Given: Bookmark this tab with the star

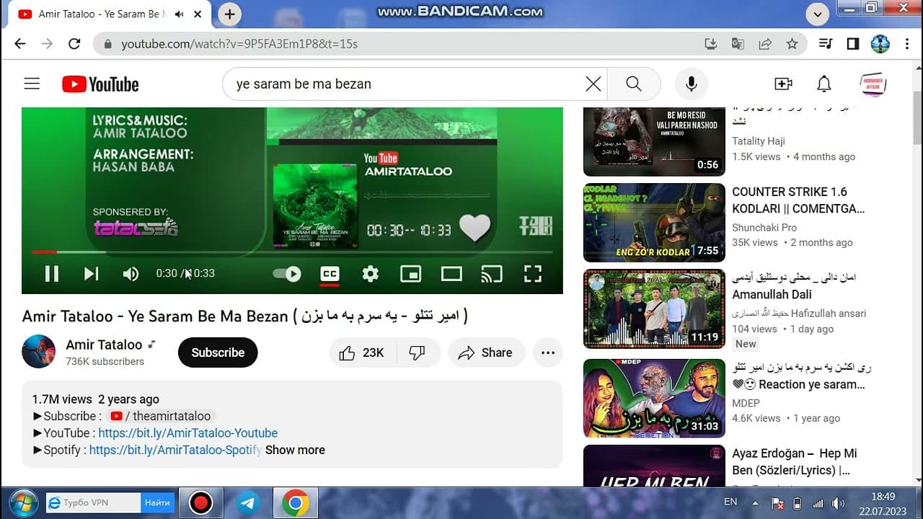Looking at the screenshot, I should click(x=792, y=44).
